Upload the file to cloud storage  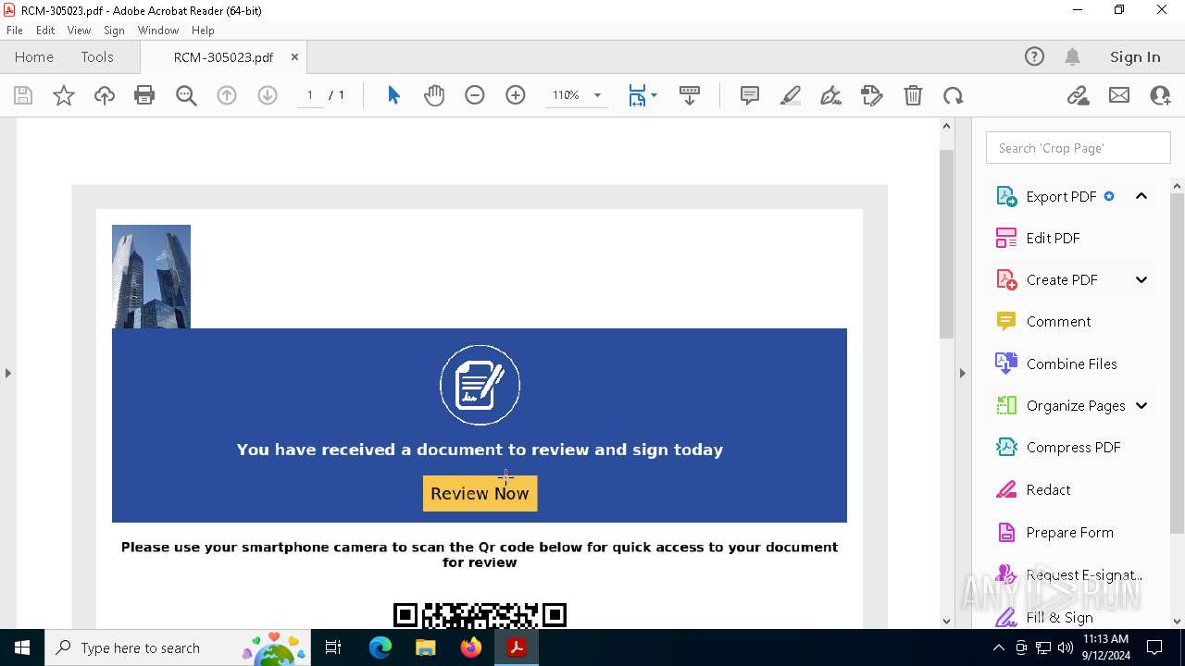(105, 95)
